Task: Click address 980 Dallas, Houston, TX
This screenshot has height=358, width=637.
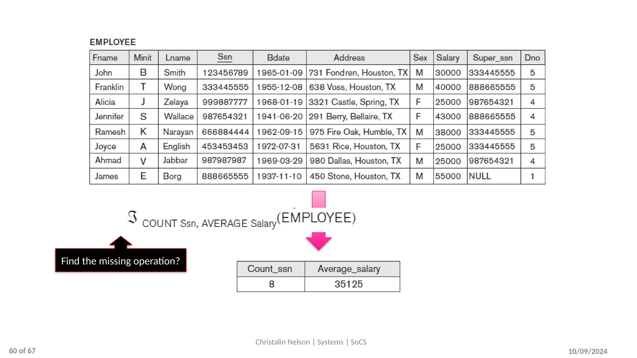Action: pos(355,161)
